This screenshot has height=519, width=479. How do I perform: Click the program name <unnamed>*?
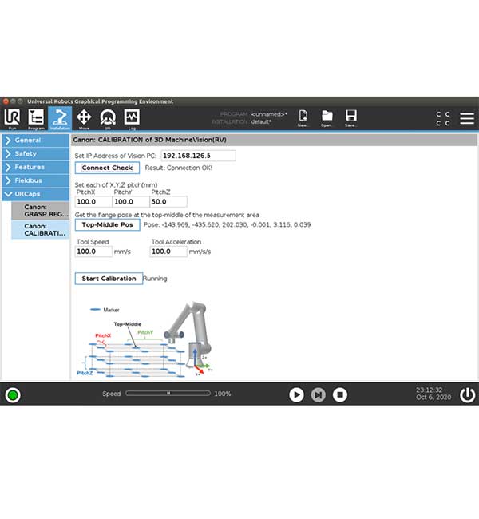(269, 114)
